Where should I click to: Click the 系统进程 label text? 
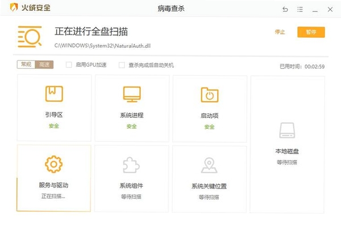click(x=132, y=115)
